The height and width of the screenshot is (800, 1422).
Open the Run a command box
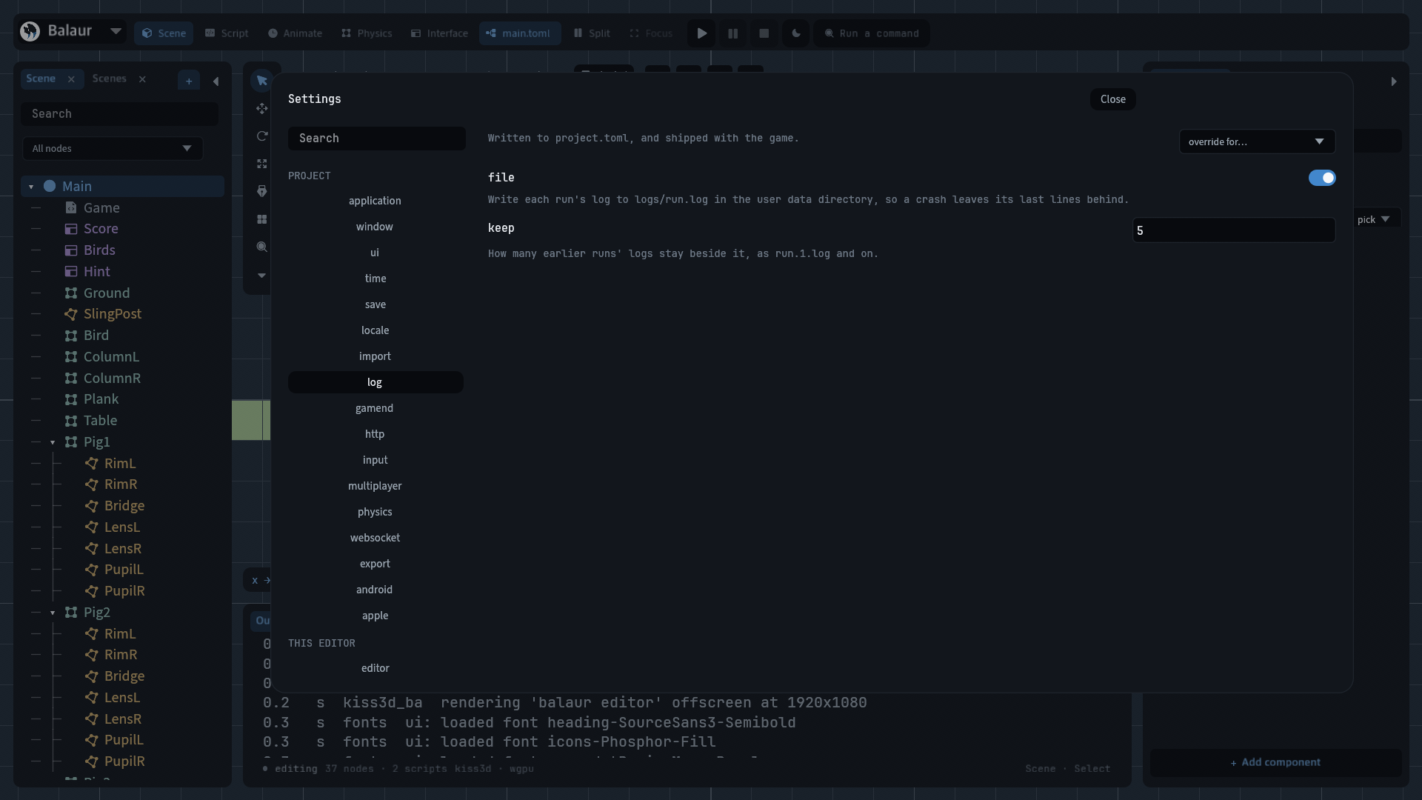pos(872,33)
